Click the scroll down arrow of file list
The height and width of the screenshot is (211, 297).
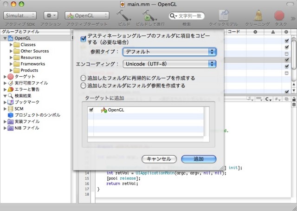coord(294,90)
